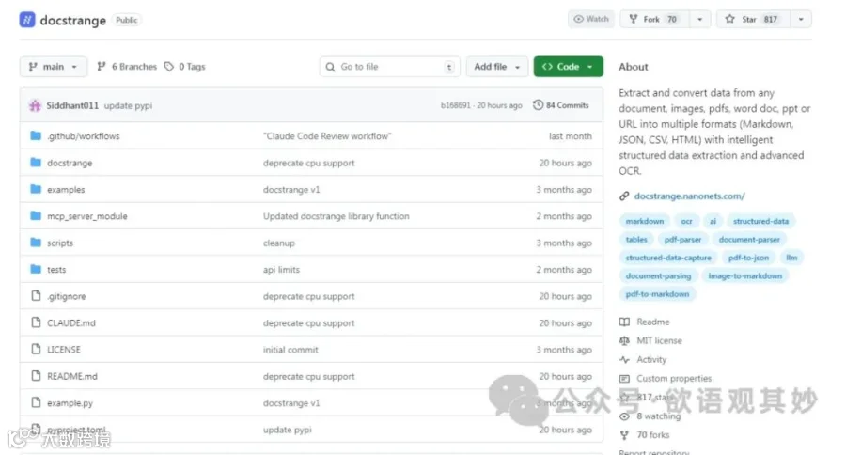Select the structured-data topic tag
The height and width of the screenshot is (455, 846).
[760, 221]
